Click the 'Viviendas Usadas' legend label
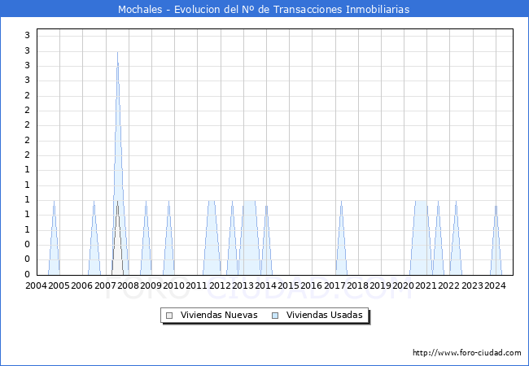Screen dimensions: 529x366 324,315
